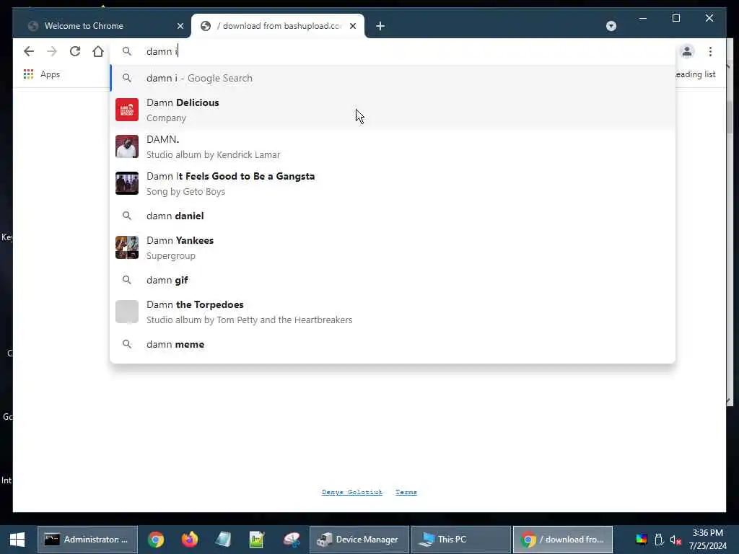
Task: Click the forward navigation arrow
Action: (52, 51)
